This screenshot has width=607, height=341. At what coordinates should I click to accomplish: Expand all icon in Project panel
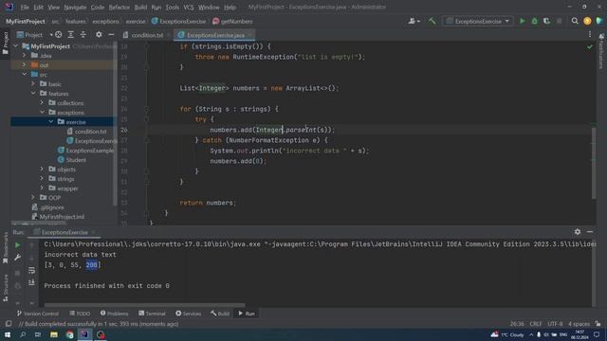click(71, 35)
